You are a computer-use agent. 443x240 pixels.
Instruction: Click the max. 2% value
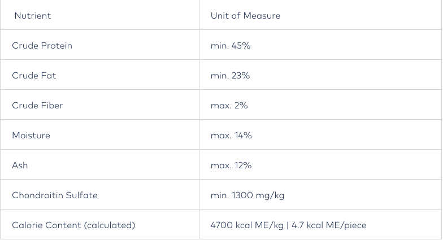tap(229, 106)
